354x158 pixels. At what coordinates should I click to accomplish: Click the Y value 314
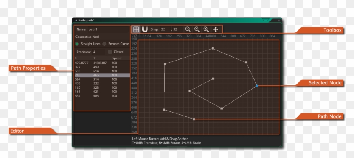coord(96,79)
